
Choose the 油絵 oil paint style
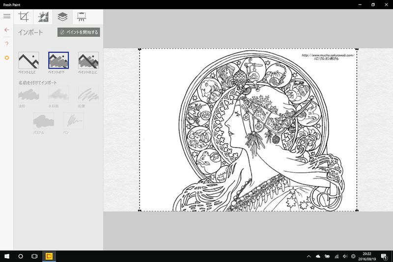(28, 94)
